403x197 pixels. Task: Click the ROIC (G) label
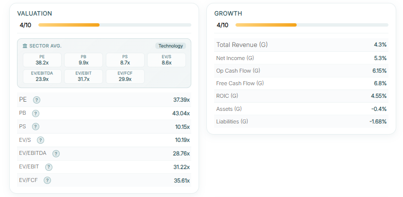pyautogui.click(x=227, y=96)
